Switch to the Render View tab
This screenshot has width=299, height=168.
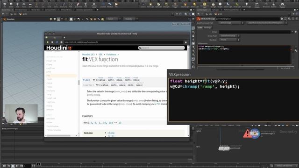pyautogui.click(x=36, y=10)
